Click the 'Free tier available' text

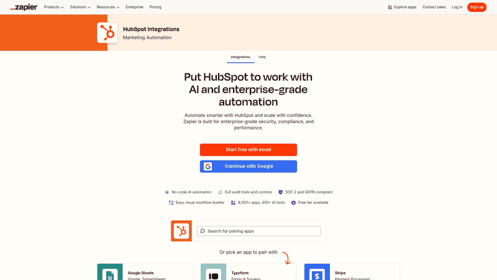(x=313, y=203)
